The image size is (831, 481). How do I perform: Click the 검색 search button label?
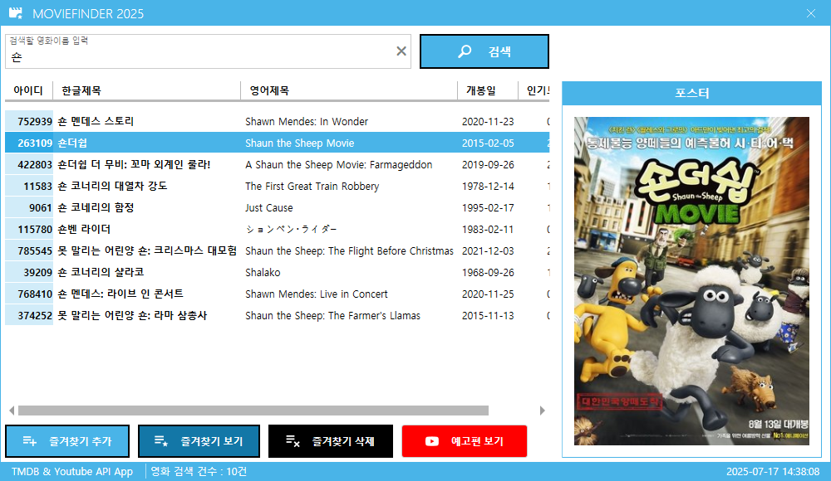pos(499,51)
